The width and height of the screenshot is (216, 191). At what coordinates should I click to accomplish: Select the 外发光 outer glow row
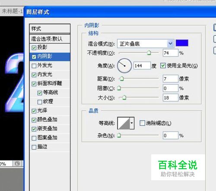pos(50,66)
